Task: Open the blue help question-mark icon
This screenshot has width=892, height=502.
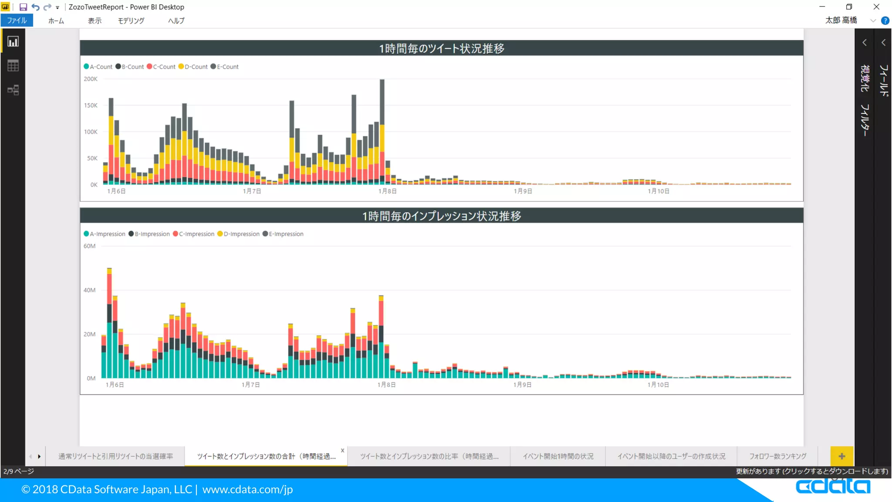Action: 885,20
